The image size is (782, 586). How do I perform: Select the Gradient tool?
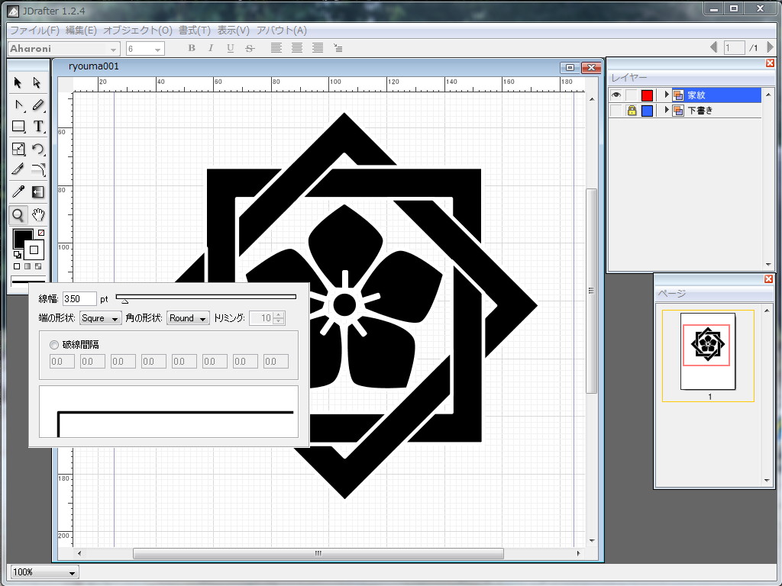[x=37, y=192]
